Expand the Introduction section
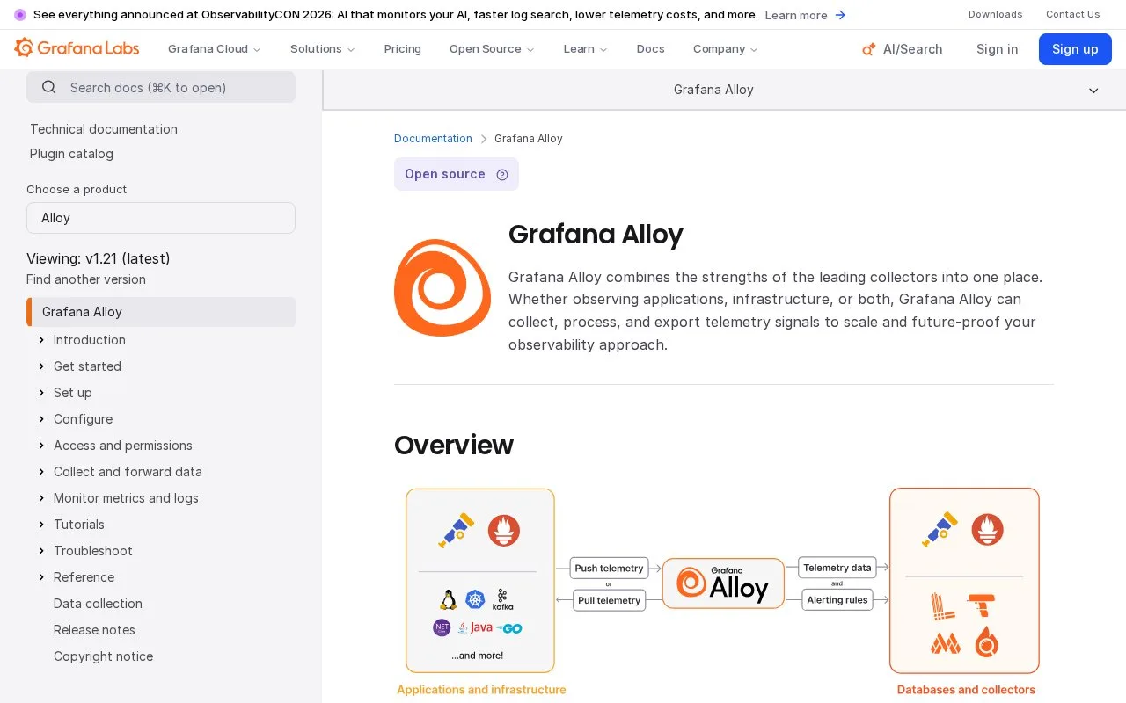 pos(41,340)
